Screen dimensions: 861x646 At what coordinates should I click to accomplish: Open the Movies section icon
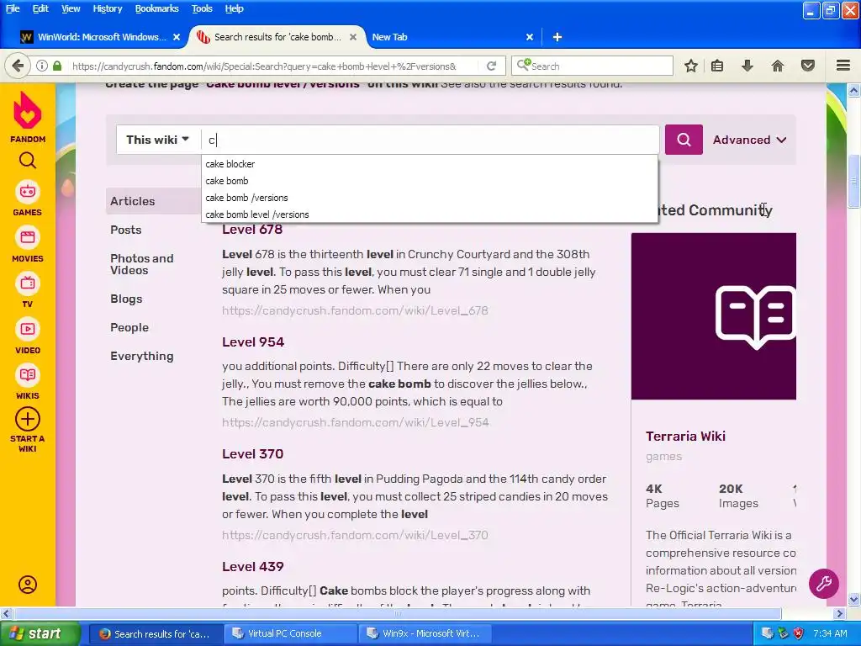tap(28, 238)
